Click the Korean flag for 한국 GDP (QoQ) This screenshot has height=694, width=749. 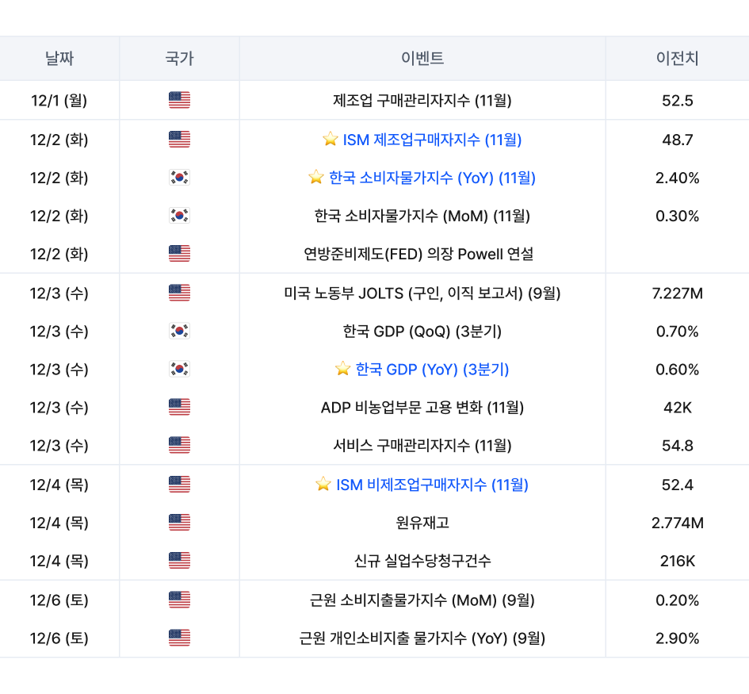coord(179,331)
